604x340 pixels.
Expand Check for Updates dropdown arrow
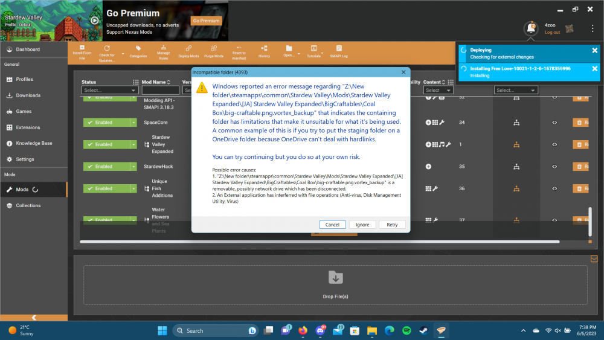point(123,54)
